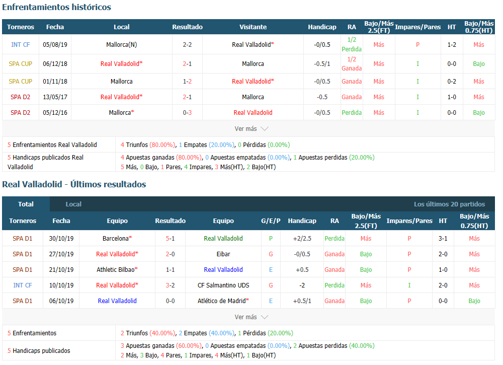Screen dimensions: 503x365
Task: Open Mallorca(N) team link dated 05/08/19
Action: pyautogui.click(x=122, y=45)
